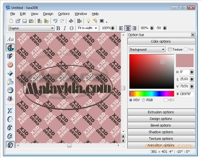This screenshot has width=201, height=158.
Task: Select the RGB radio button
Action: click(144, 100)
